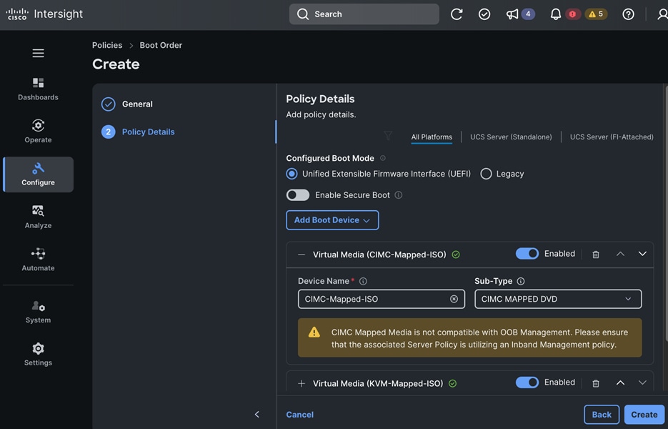The image size is (668, 429).
Task: Expand the KVM-Mapped-ISO device section
Action: tap(301, 383)
